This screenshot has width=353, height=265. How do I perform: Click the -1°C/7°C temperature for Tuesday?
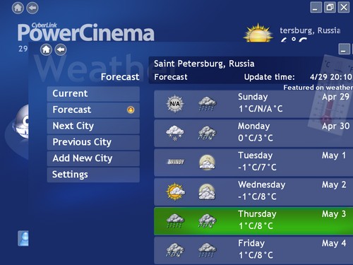click(257, 167)
